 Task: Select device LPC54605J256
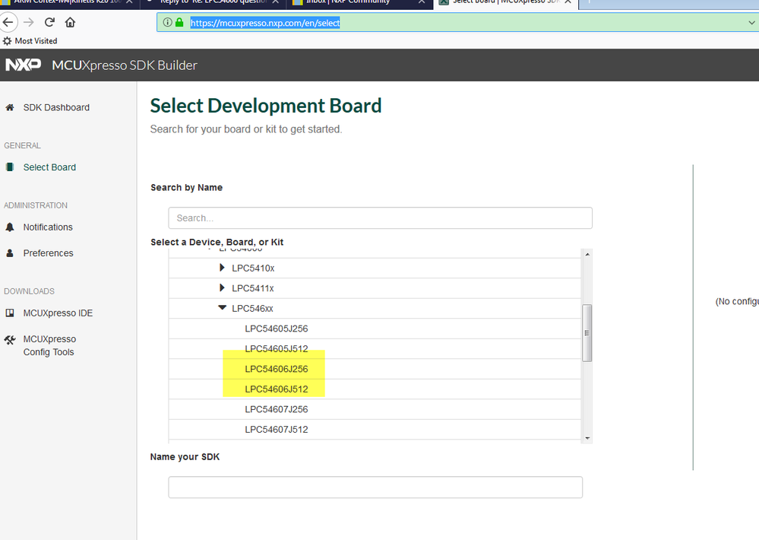tap(277, 329)
